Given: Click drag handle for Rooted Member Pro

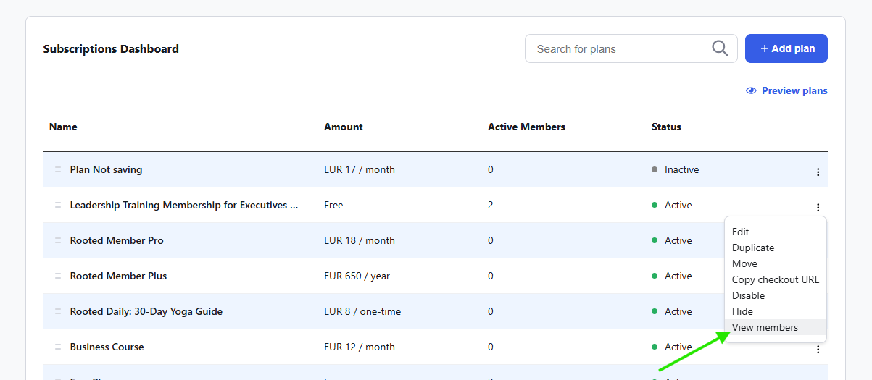Looking at the screenshot, I should pyautogui.click(x=58, y=240).
